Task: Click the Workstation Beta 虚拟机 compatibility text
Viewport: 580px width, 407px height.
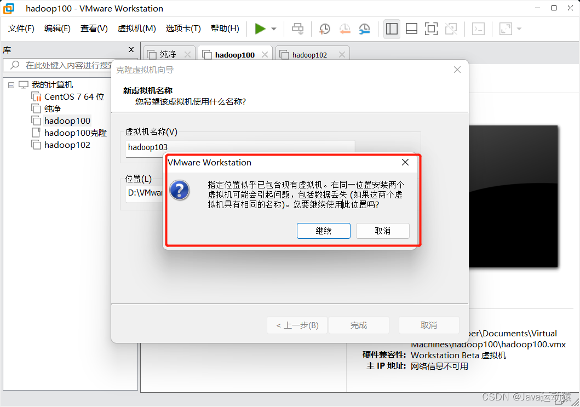Action: click(458, 356)
